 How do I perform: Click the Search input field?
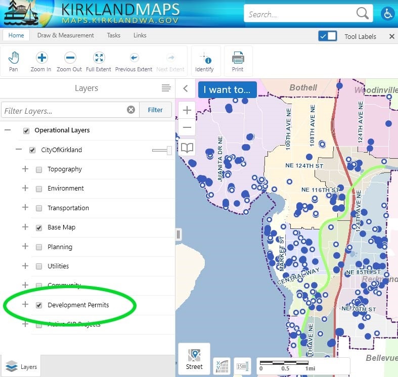click(299, 13)
